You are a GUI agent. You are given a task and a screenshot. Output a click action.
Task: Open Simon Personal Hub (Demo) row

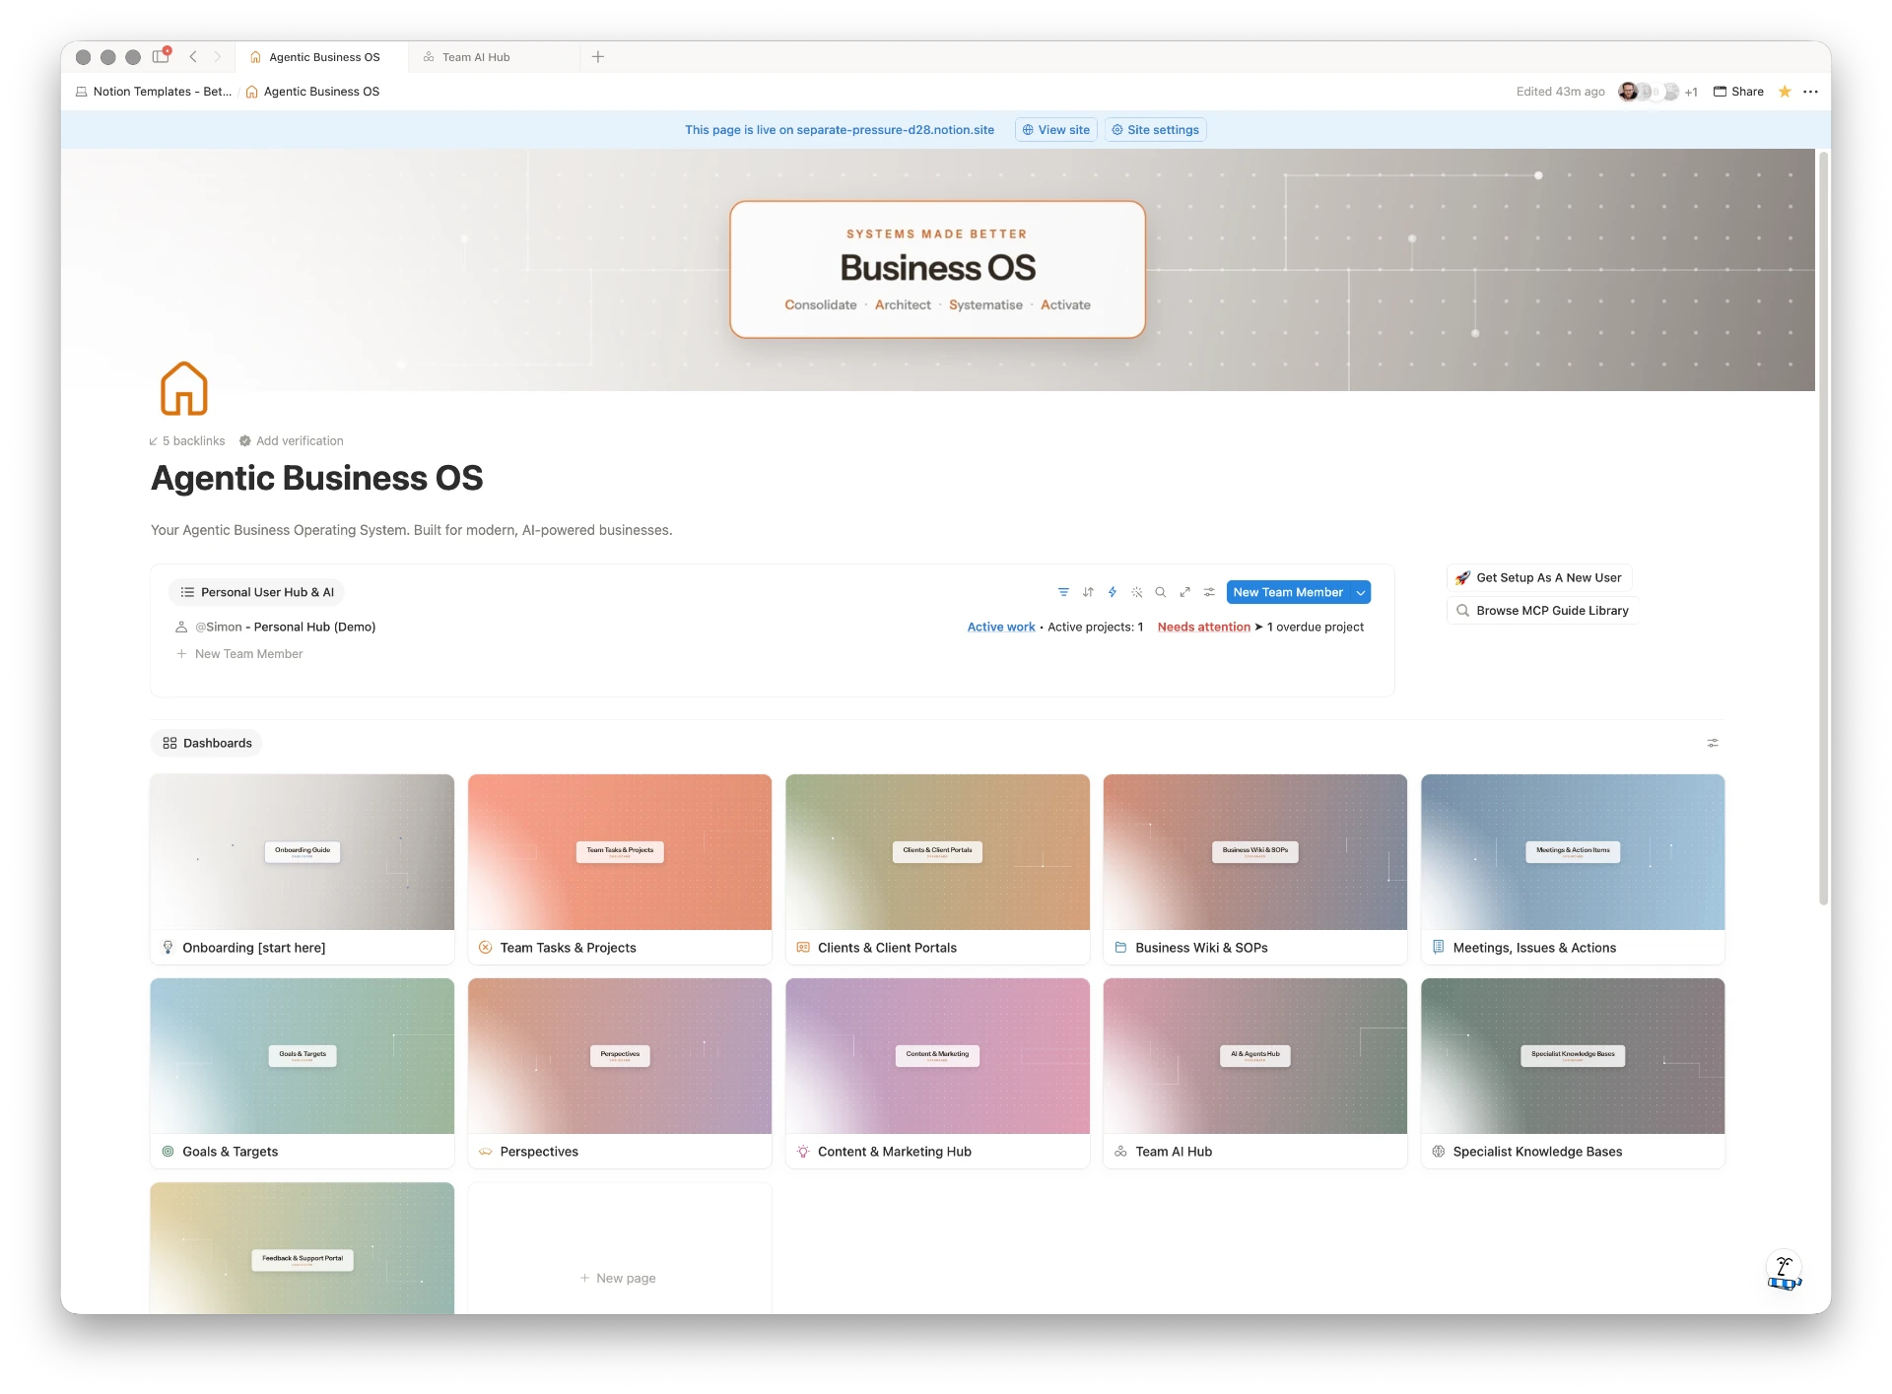click(773, 627)
